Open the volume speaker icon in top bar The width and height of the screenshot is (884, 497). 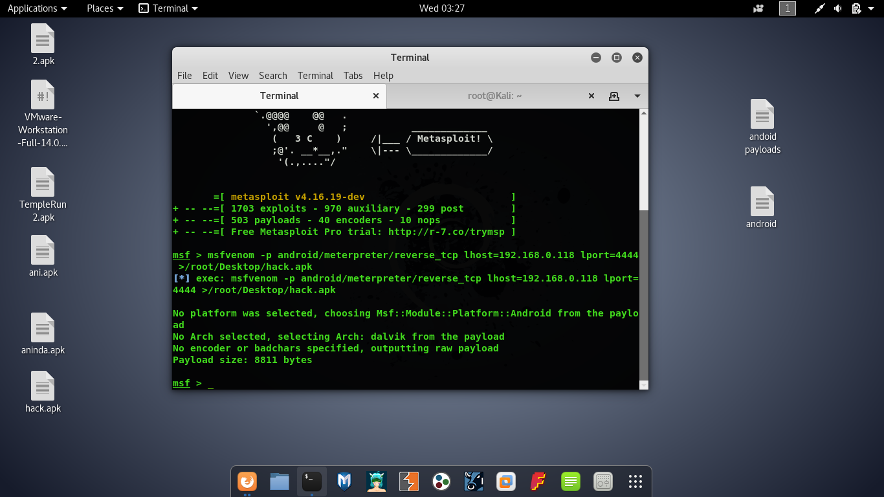[x=838, y=8]
